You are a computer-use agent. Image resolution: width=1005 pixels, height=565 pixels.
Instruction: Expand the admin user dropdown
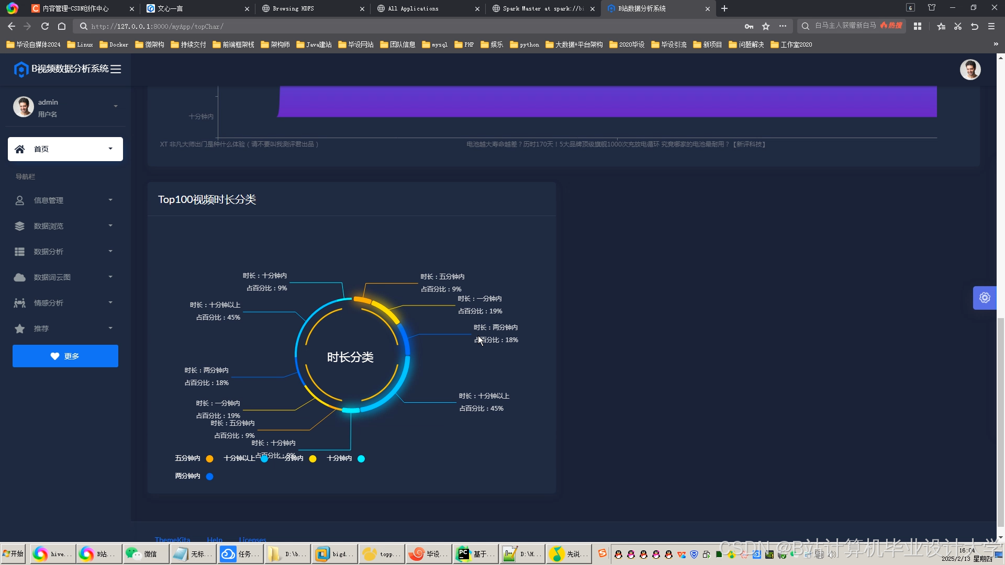[116, 107]
